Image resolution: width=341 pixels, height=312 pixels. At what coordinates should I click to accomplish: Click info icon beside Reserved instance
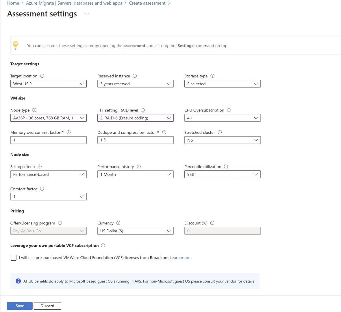click(135, 76)
